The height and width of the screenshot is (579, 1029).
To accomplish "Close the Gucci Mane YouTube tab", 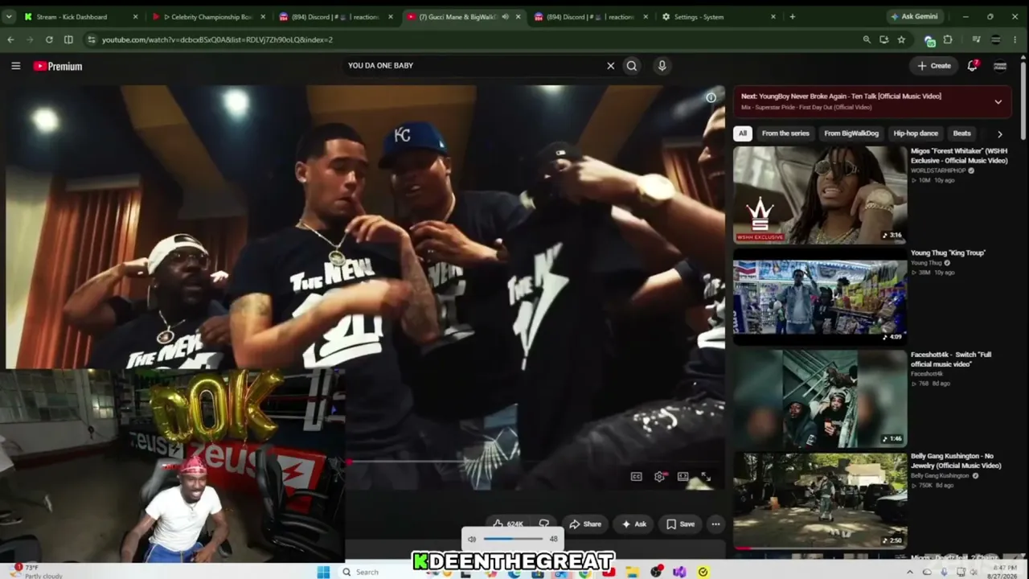I will coord(518,17).
